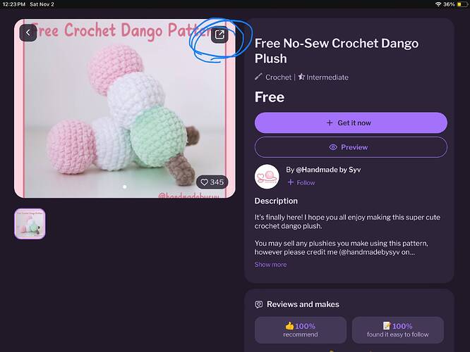This screenshot has height=352, width=470.
Task: Click the carousel page dot on the image
Action: [x=124, y=187]
